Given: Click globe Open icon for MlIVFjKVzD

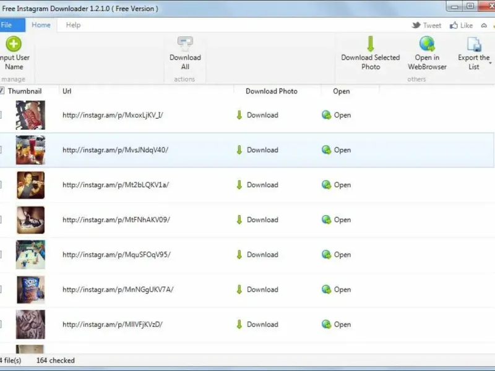Looking at the screenshot, I should pyautogui.click(x=327, y=324).
